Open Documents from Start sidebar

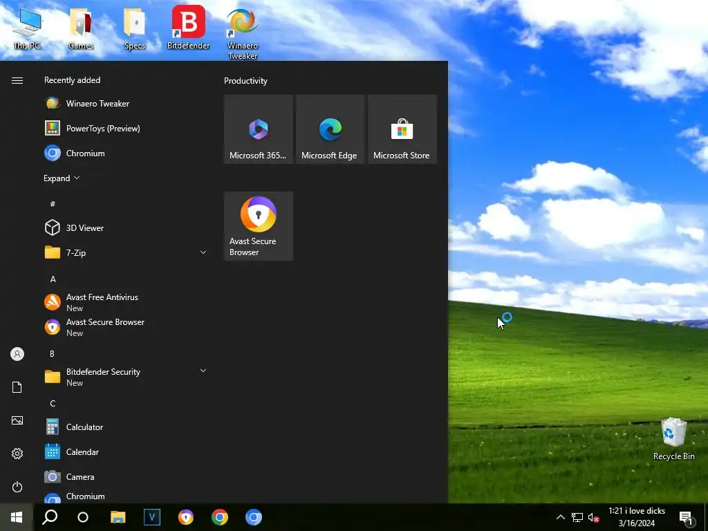[17, 387]
